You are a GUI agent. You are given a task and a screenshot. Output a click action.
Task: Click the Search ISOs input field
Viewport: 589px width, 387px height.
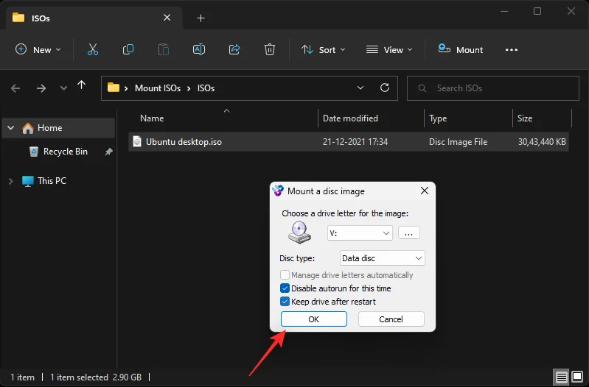point(493,88)
